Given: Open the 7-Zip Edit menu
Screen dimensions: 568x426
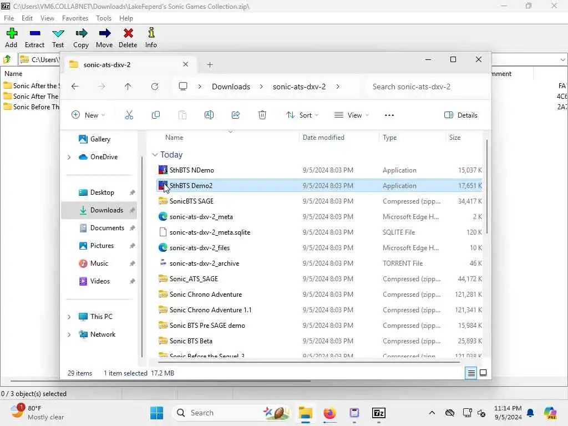Looking at the screenshot, I should [27, 18].
